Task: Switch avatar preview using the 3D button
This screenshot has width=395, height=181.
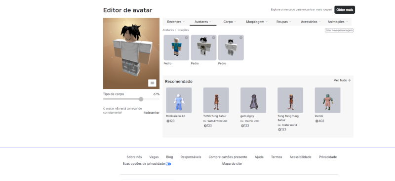Action: [152, 83]
